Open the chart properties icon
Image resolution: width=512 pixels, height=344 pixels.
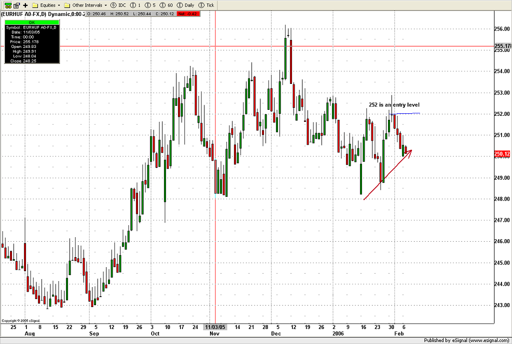[x=16, y=5]
